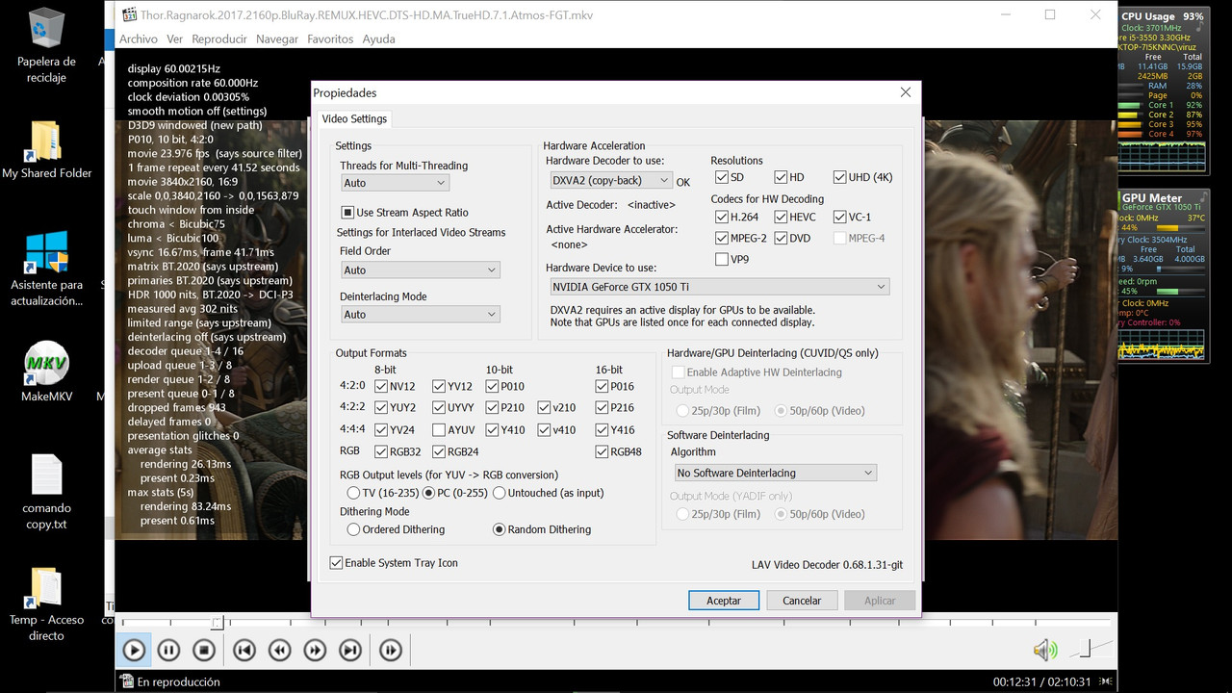Viewport: 1232px width, 693px height.
Task: Open the Navegar menu
Action: tap(277, 39)
